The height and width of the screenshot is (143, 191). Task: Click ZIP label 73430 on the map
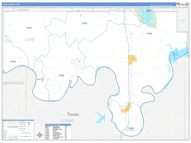tap(61, 75)
